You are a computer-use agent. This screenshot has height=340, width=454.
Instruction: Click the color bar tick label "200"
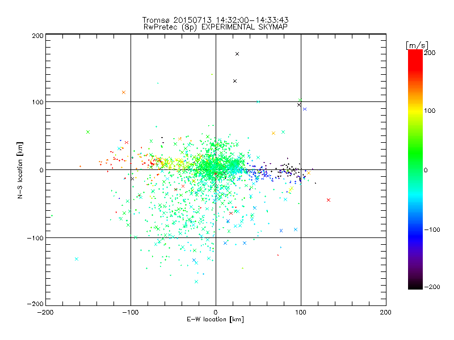pyautogui.click(x=430, y=53)
